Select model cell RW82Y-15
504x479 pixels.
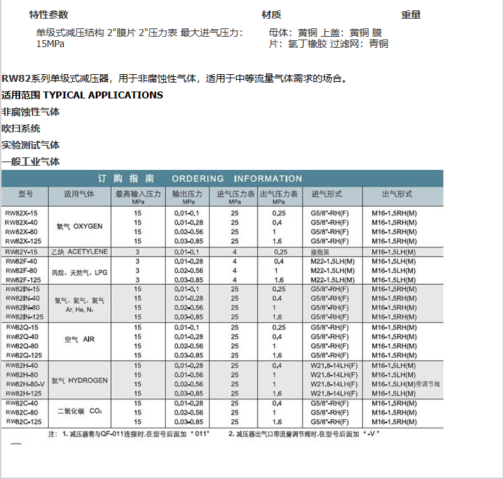[x=22, y=252]
